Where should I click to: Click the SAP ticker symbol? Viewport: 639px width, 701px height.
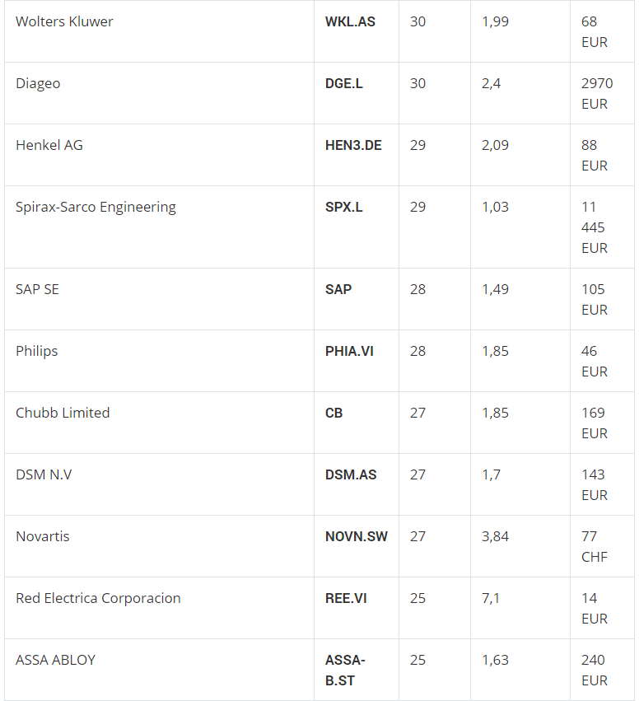[x=338, y=289]
